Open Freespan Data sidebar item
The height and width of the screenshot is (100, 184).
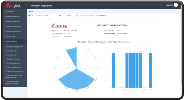pos(12,55)
